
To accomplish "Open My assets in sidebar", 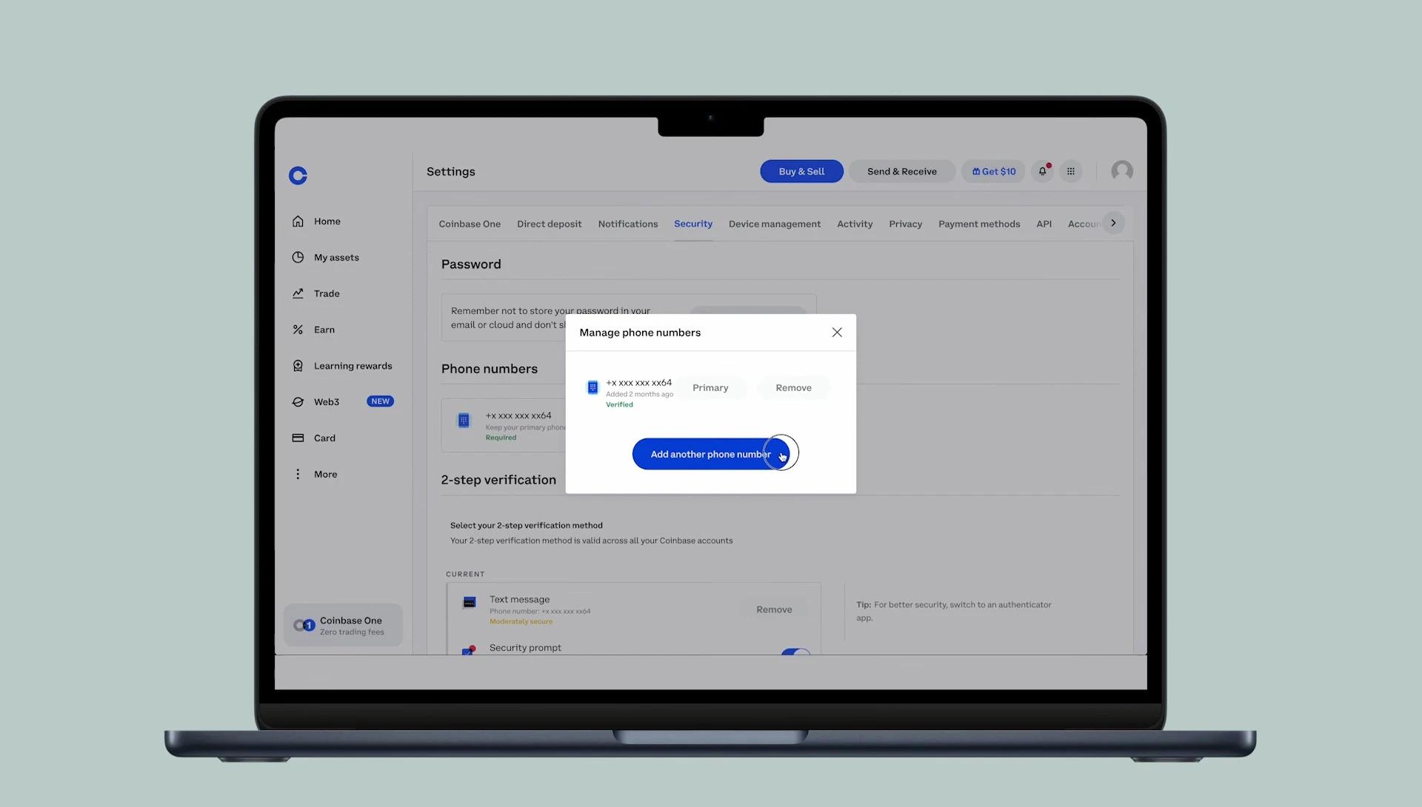I will 336,258.
